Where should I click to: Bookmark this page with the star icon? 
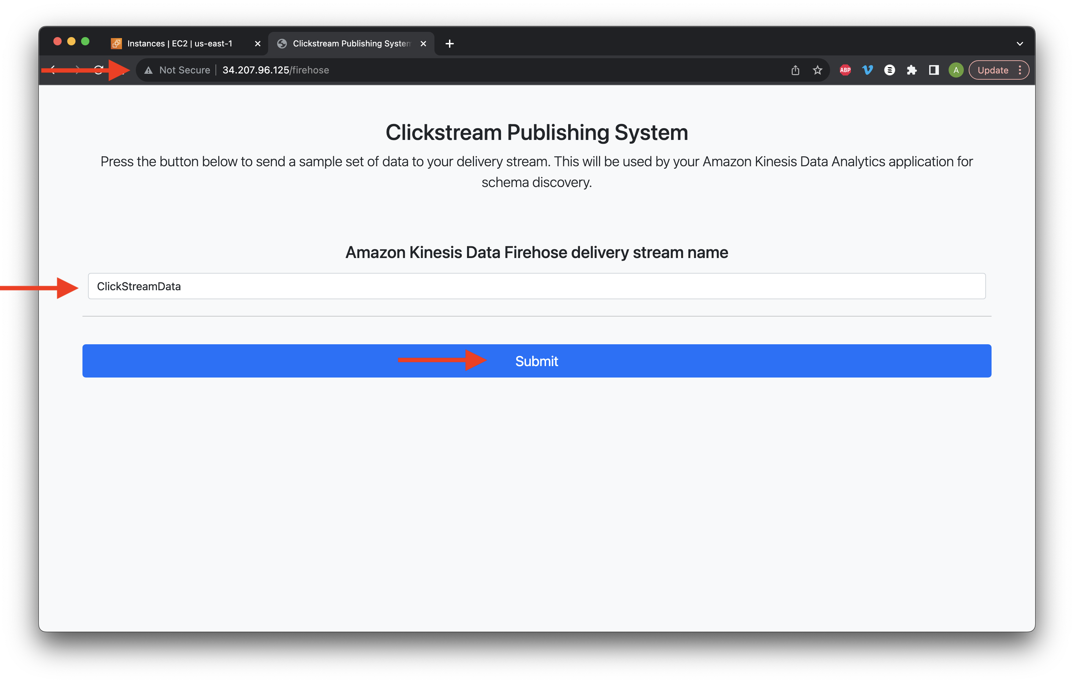tap(818, 70)
